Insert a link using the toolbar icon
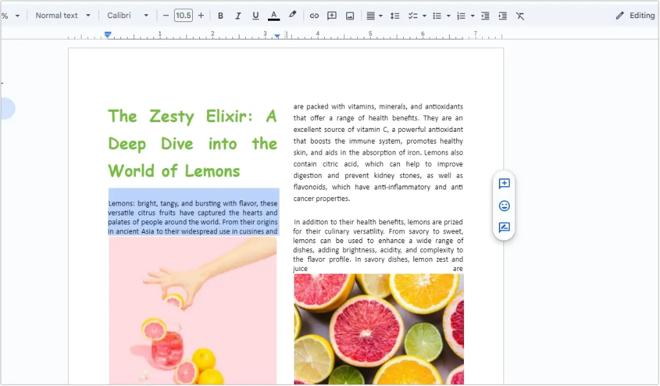This screenshot has width=660, height=386. click(314, 15)
